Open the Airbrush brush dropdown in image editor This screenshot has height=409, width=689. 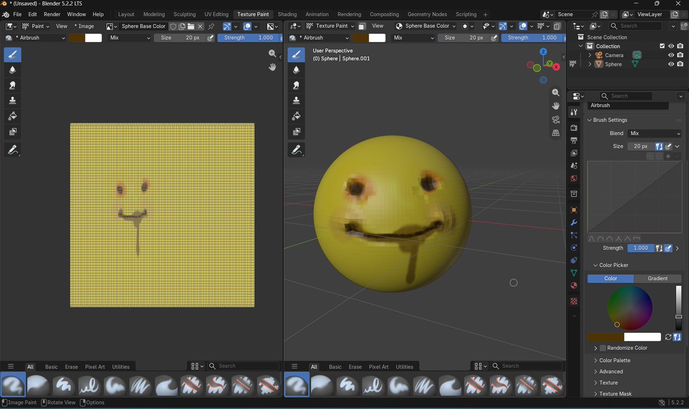[35, 37]
